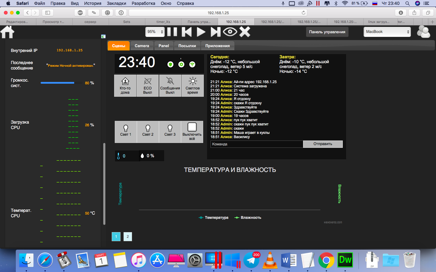Click the X close icon in toolbar
436x272 pixels.
[245, 32]
